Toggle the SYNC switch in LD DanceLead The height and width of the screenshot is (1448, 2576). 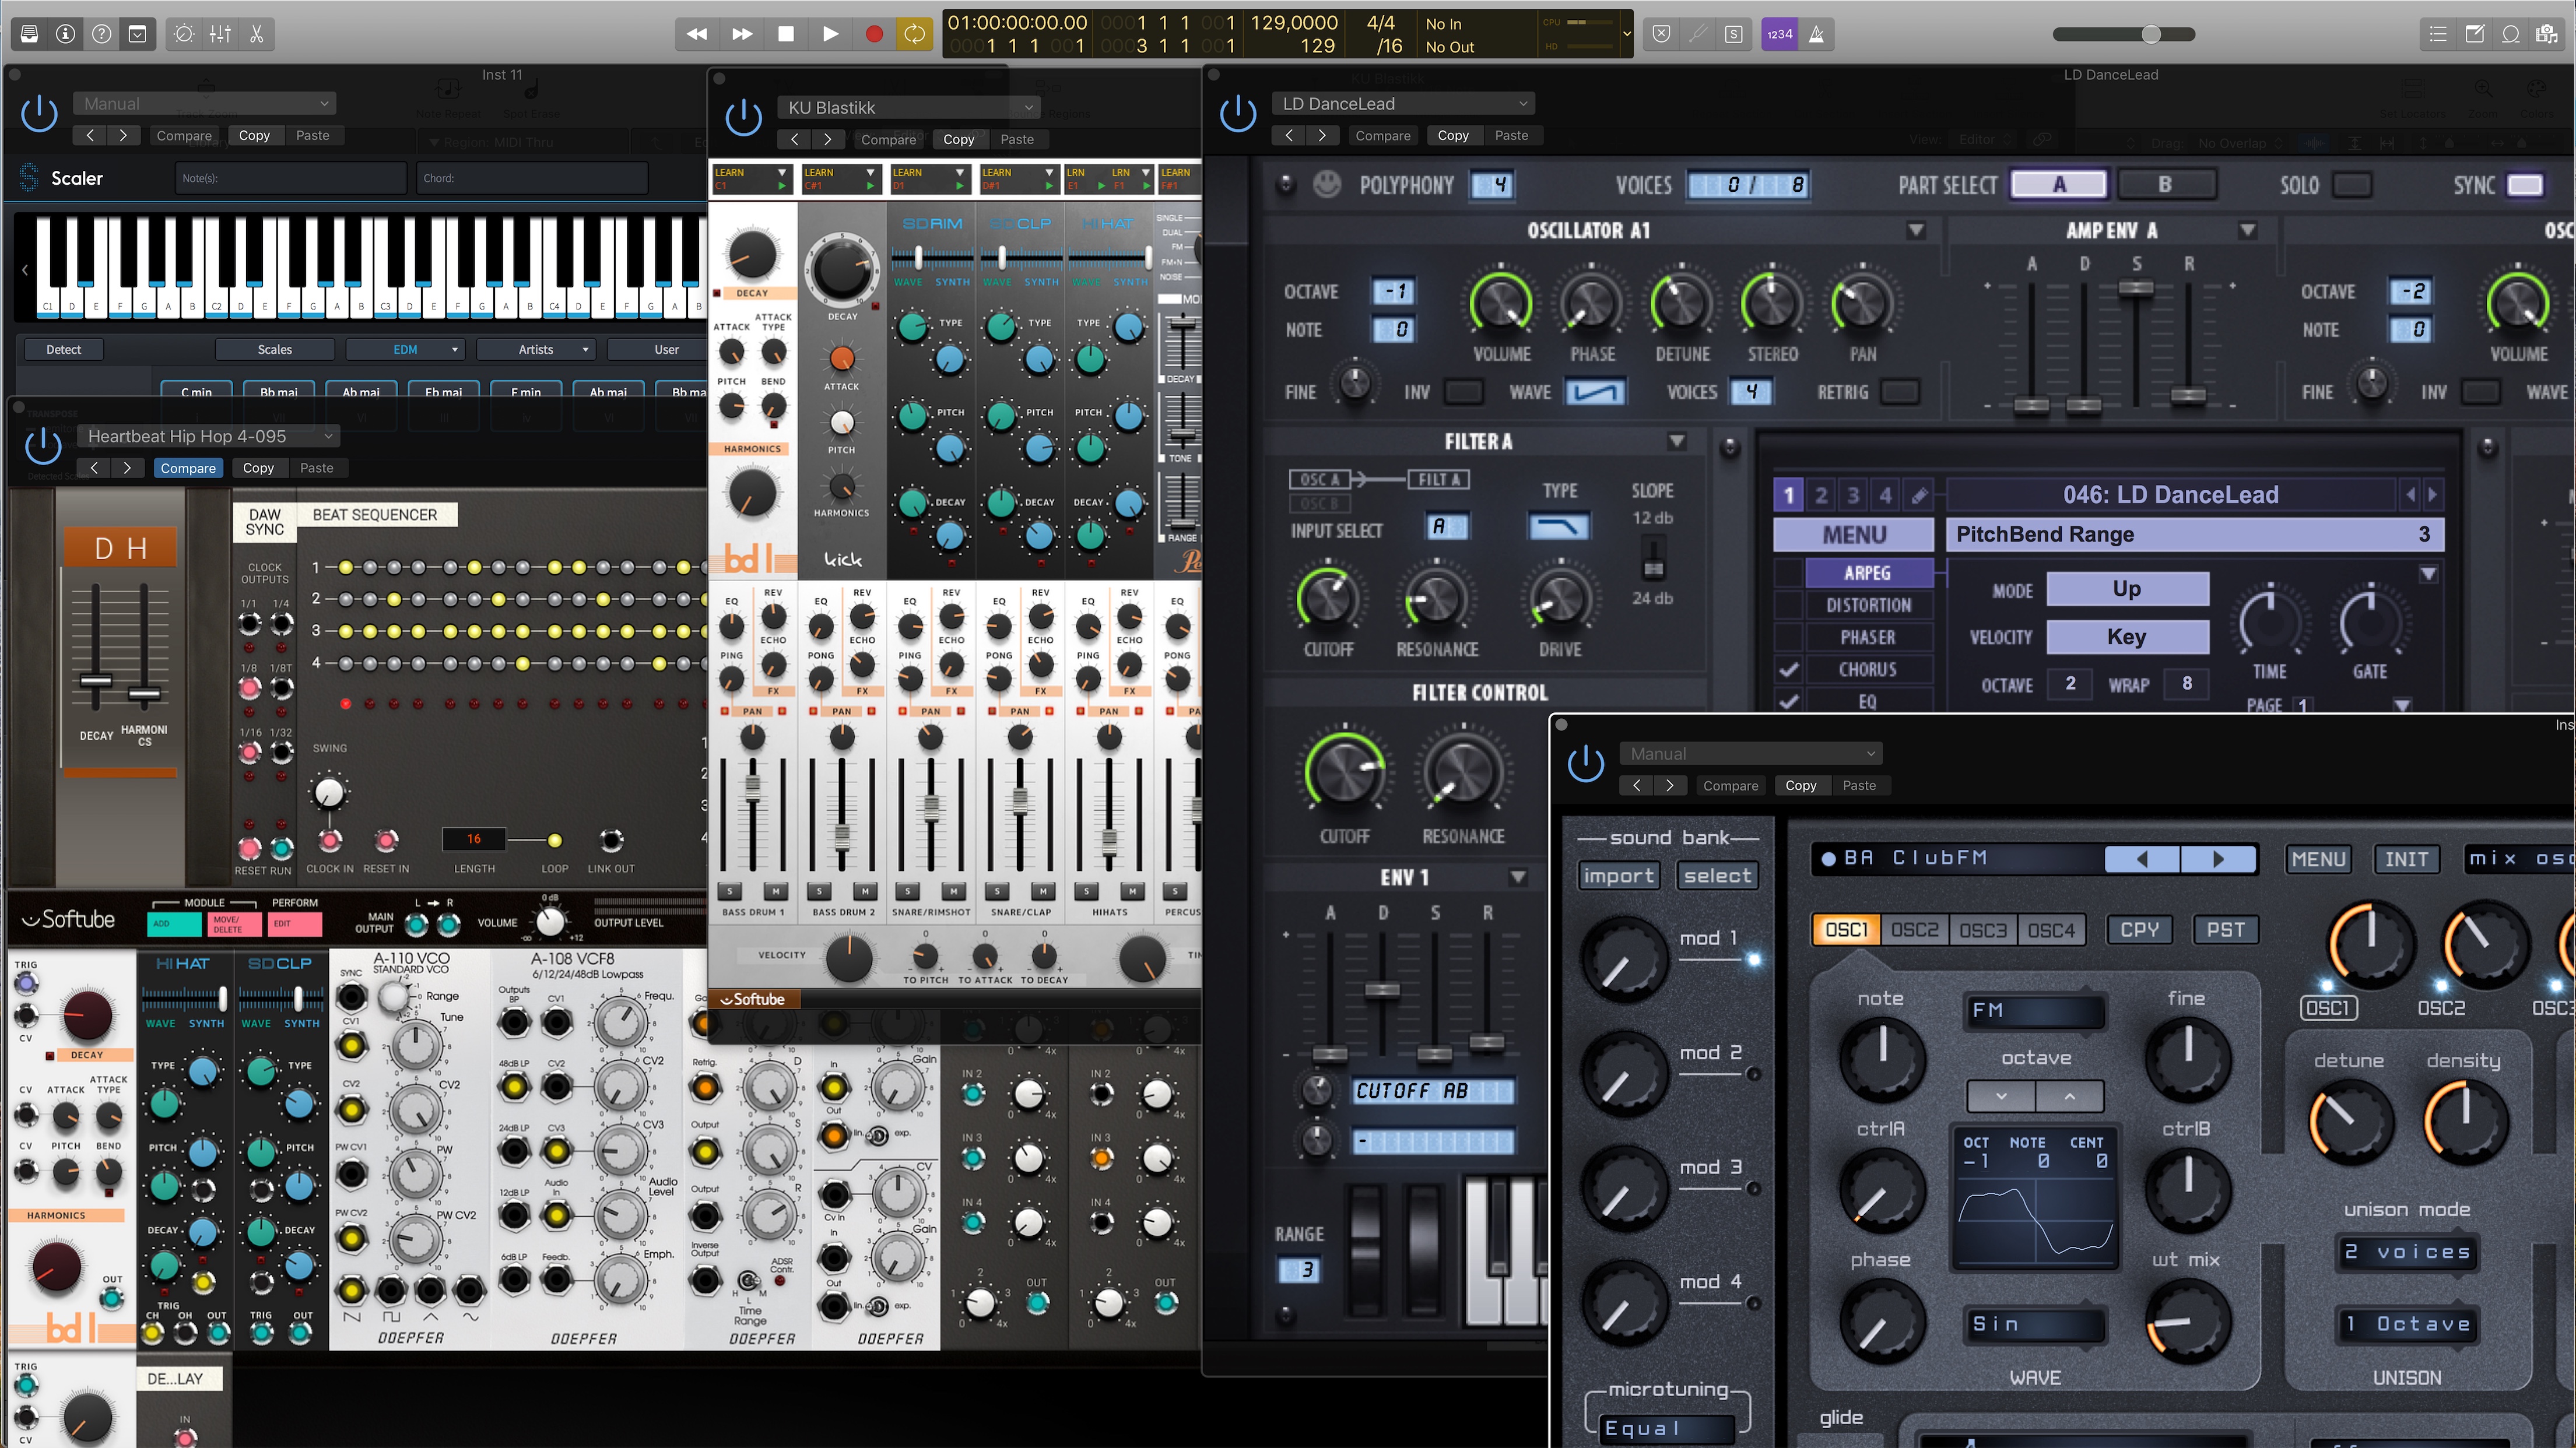(x=2524, y=185)
